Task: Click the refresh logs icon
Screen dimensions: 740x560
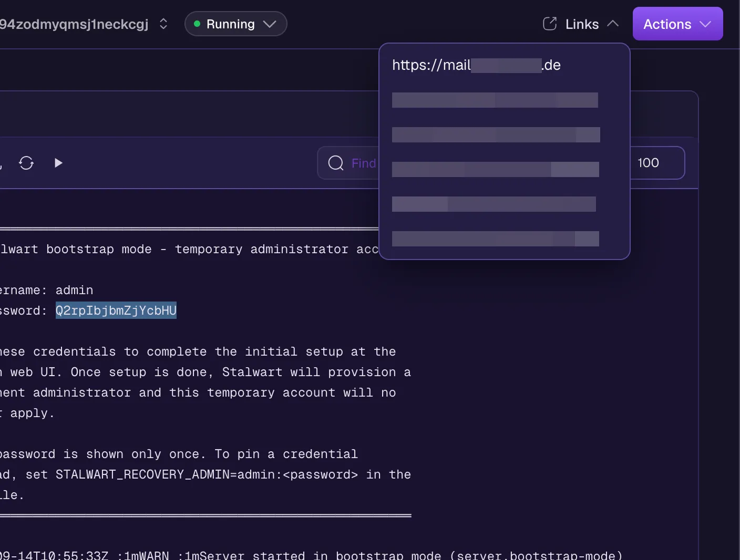Action: point(26,163)
